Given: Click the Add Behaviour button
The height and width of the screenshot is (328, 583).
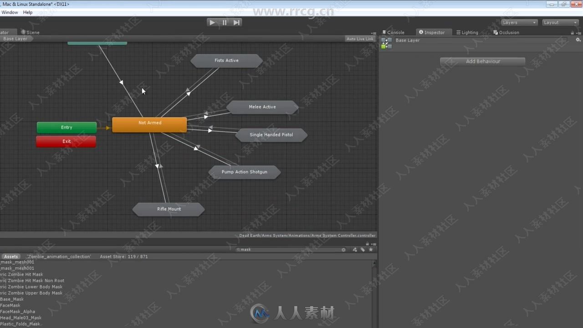Looking at the screenshot, I should pos(483,61).
